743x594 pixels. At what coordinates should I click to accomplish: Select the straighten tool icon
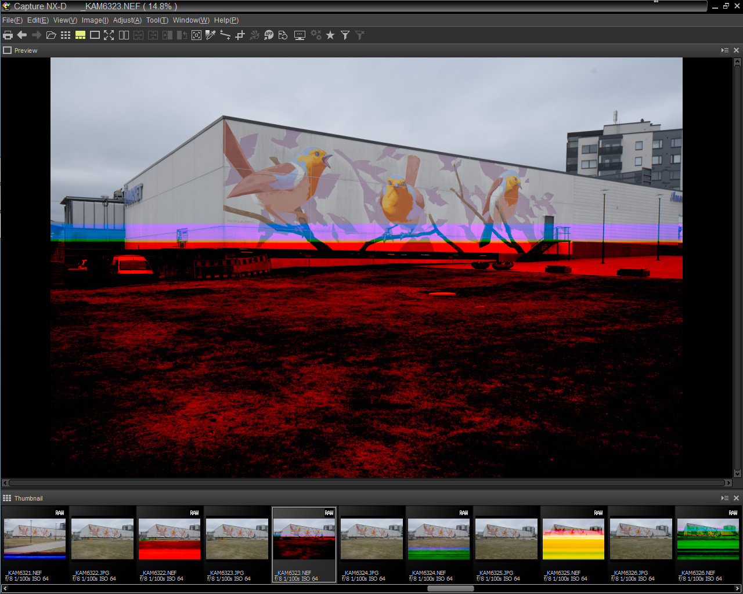[225, 35]
